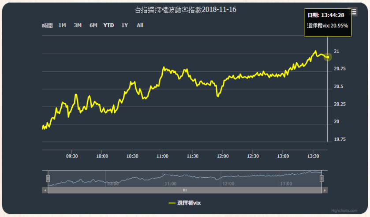
Task: Select the 1M time range
Action: point(62,25)
